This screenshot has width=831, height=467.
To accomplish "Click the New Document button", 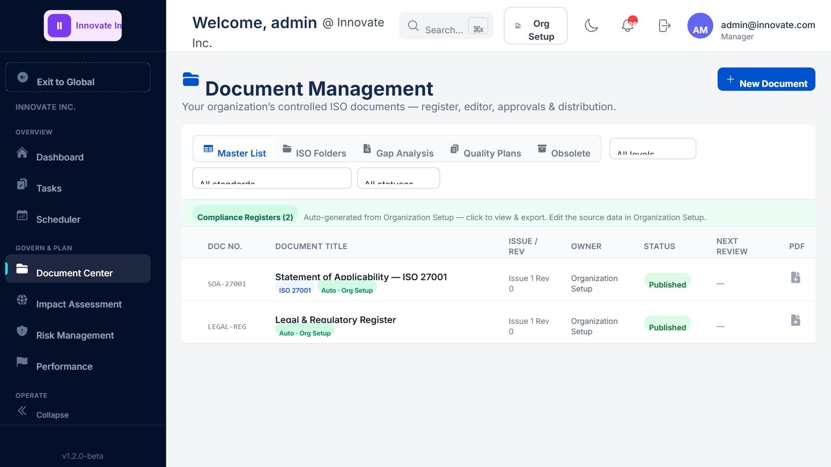I will pos(766,79).
